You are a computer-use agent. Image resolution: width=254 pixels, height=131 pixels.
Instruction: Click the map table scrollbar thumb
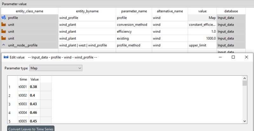pyautogui.click(x=244, y=83)
